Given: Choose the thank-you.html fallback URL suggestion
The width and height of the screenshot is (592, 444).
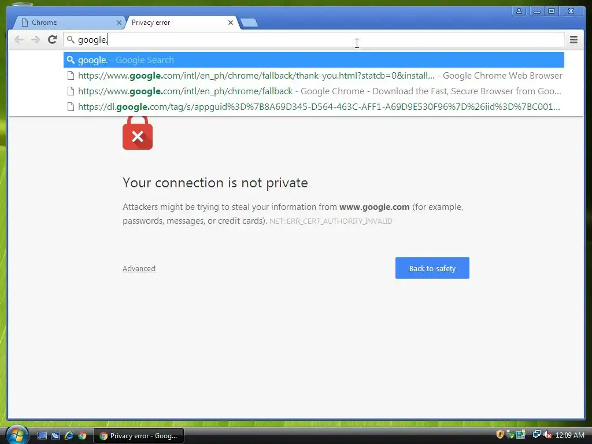Looking at the screenshot, I should click(x=314, y=76).
